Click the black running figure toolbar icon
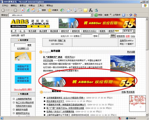This screenshot has height=120, width=149. point(91,10)
